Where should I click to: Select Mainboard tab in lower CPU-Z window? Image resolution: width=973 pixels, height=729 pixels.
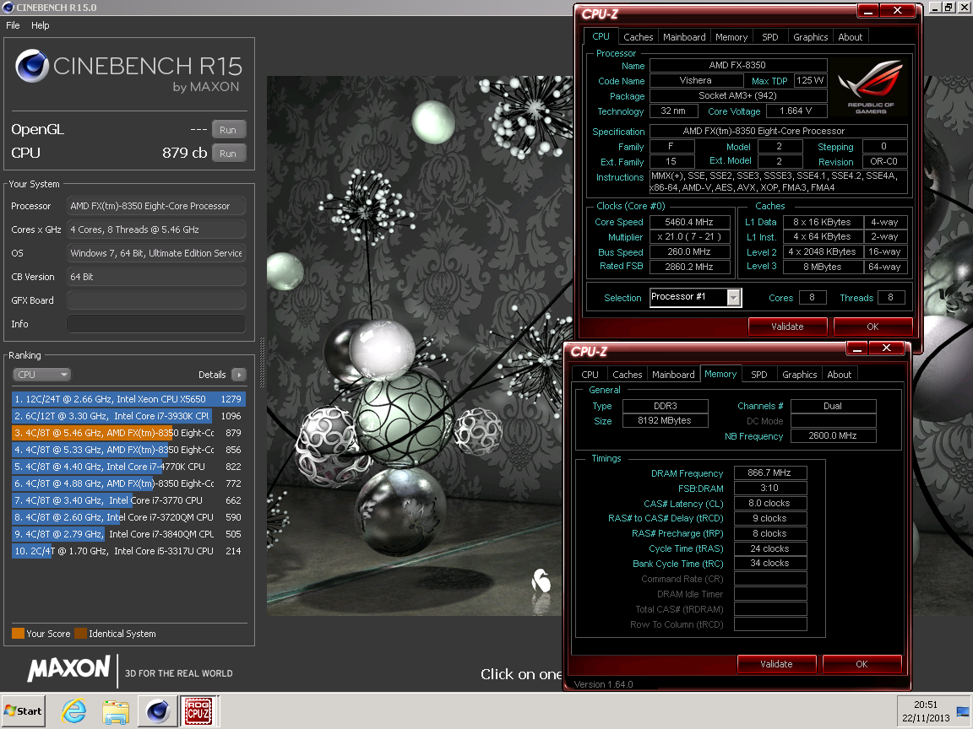pos(673,375)
